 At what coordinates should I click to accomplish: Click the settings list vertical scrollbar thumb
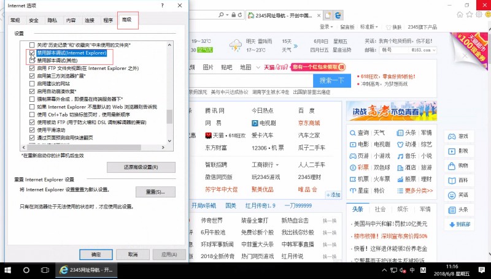click(169, 117)
